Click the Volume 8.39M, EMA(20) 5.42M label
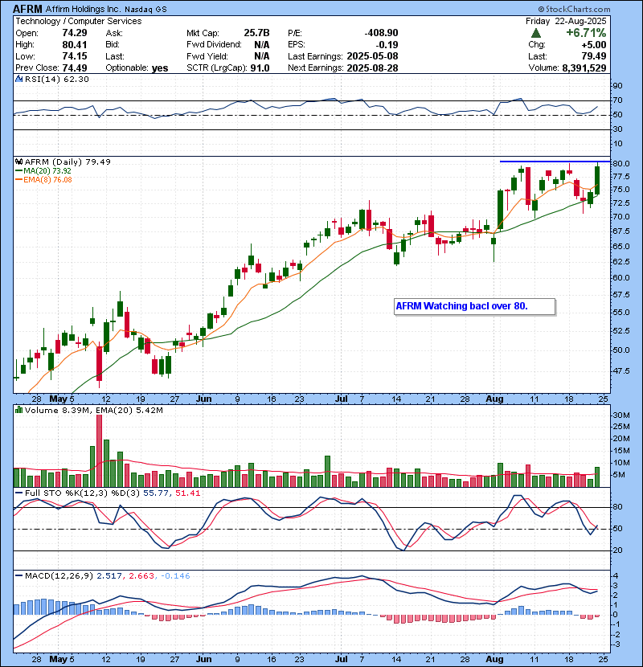Screen dimensions: 643x667 tap(93, 411)
